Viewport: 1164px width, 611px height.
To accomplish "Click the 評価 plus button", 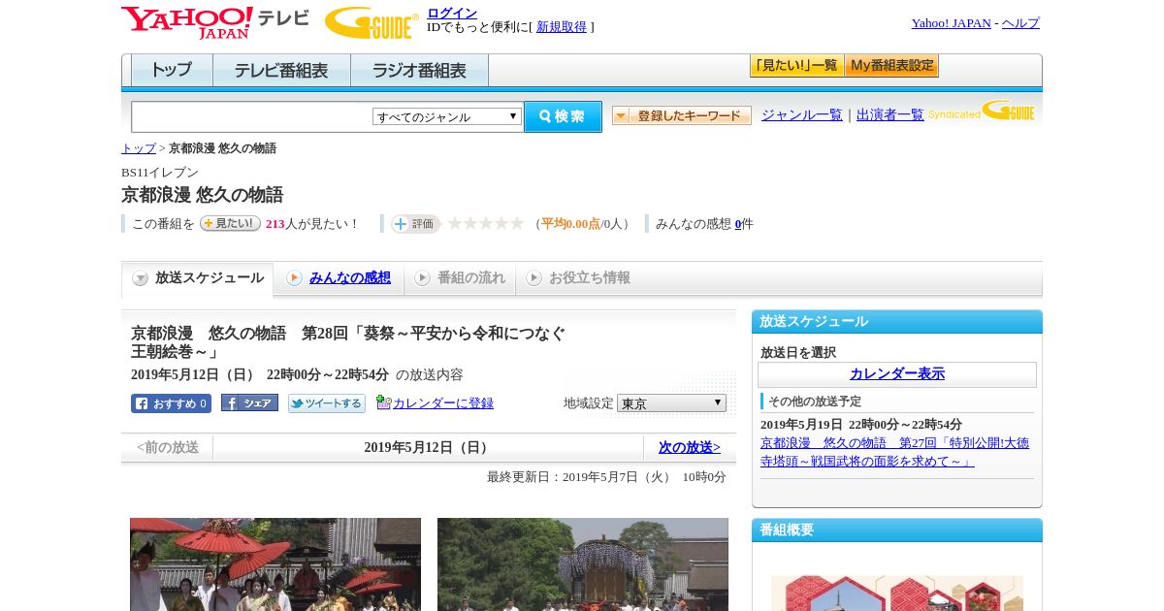I will pos(415,224).
